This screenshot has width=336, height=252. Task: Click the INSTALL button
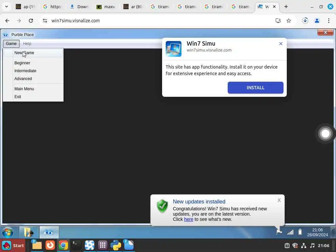click(255, 88)
